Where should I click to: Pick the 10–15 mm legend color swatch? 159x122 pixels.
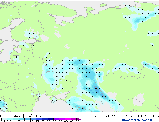[x=33, y=119]
